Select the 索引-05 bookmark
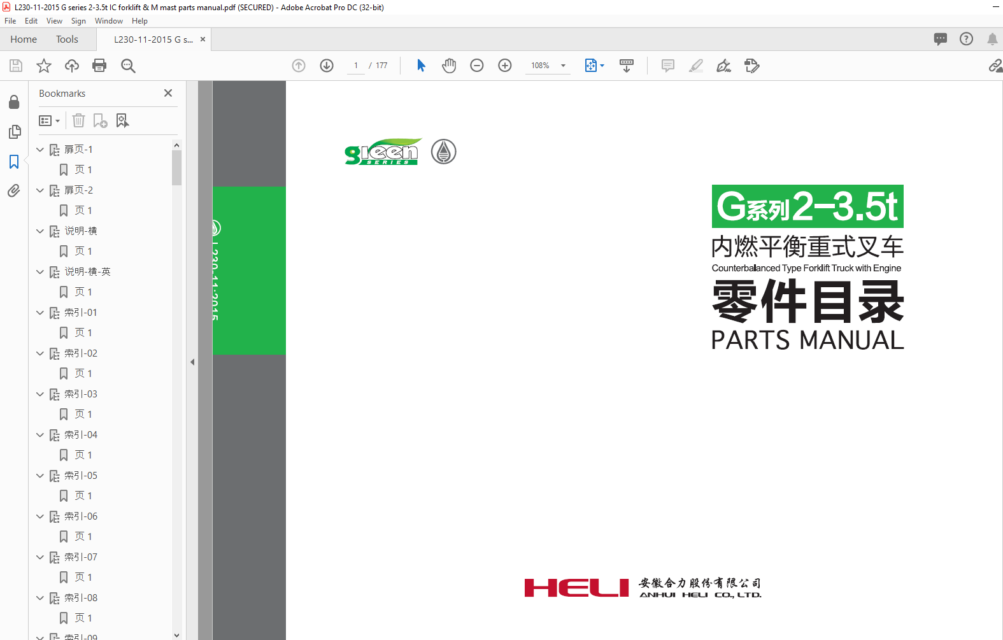Viewport: 1003px width, 640px height. point(81,476)
